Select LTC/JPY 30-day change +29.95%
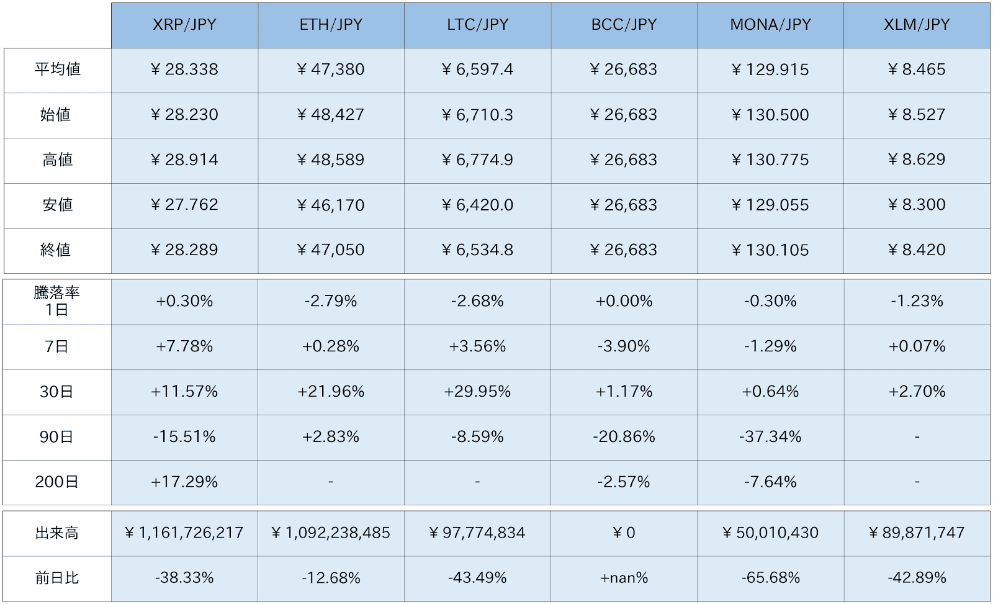993x604 pixels. 477,392
